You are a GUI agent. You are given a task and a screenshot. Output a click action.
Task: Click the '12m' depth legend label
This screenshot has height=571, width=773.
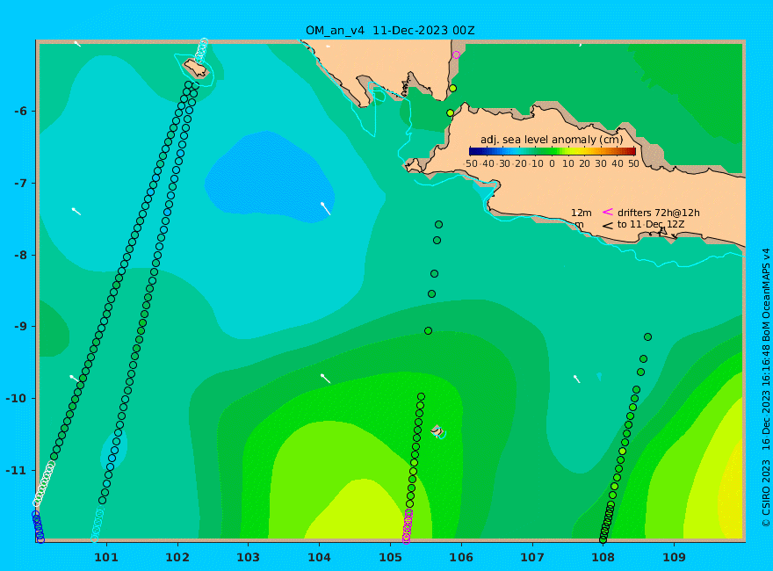tap(582, 213)
